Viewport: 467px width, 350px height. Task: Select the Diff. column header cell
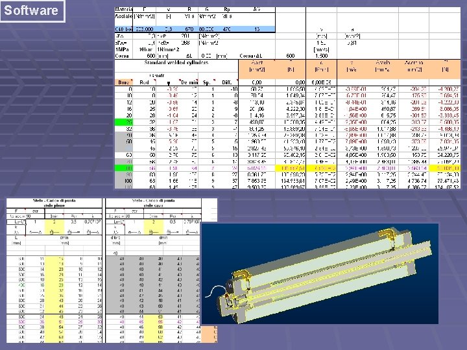(227, 82)
